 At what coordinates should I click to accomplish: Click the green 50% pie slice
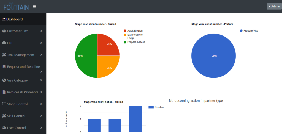click(85, 56)
